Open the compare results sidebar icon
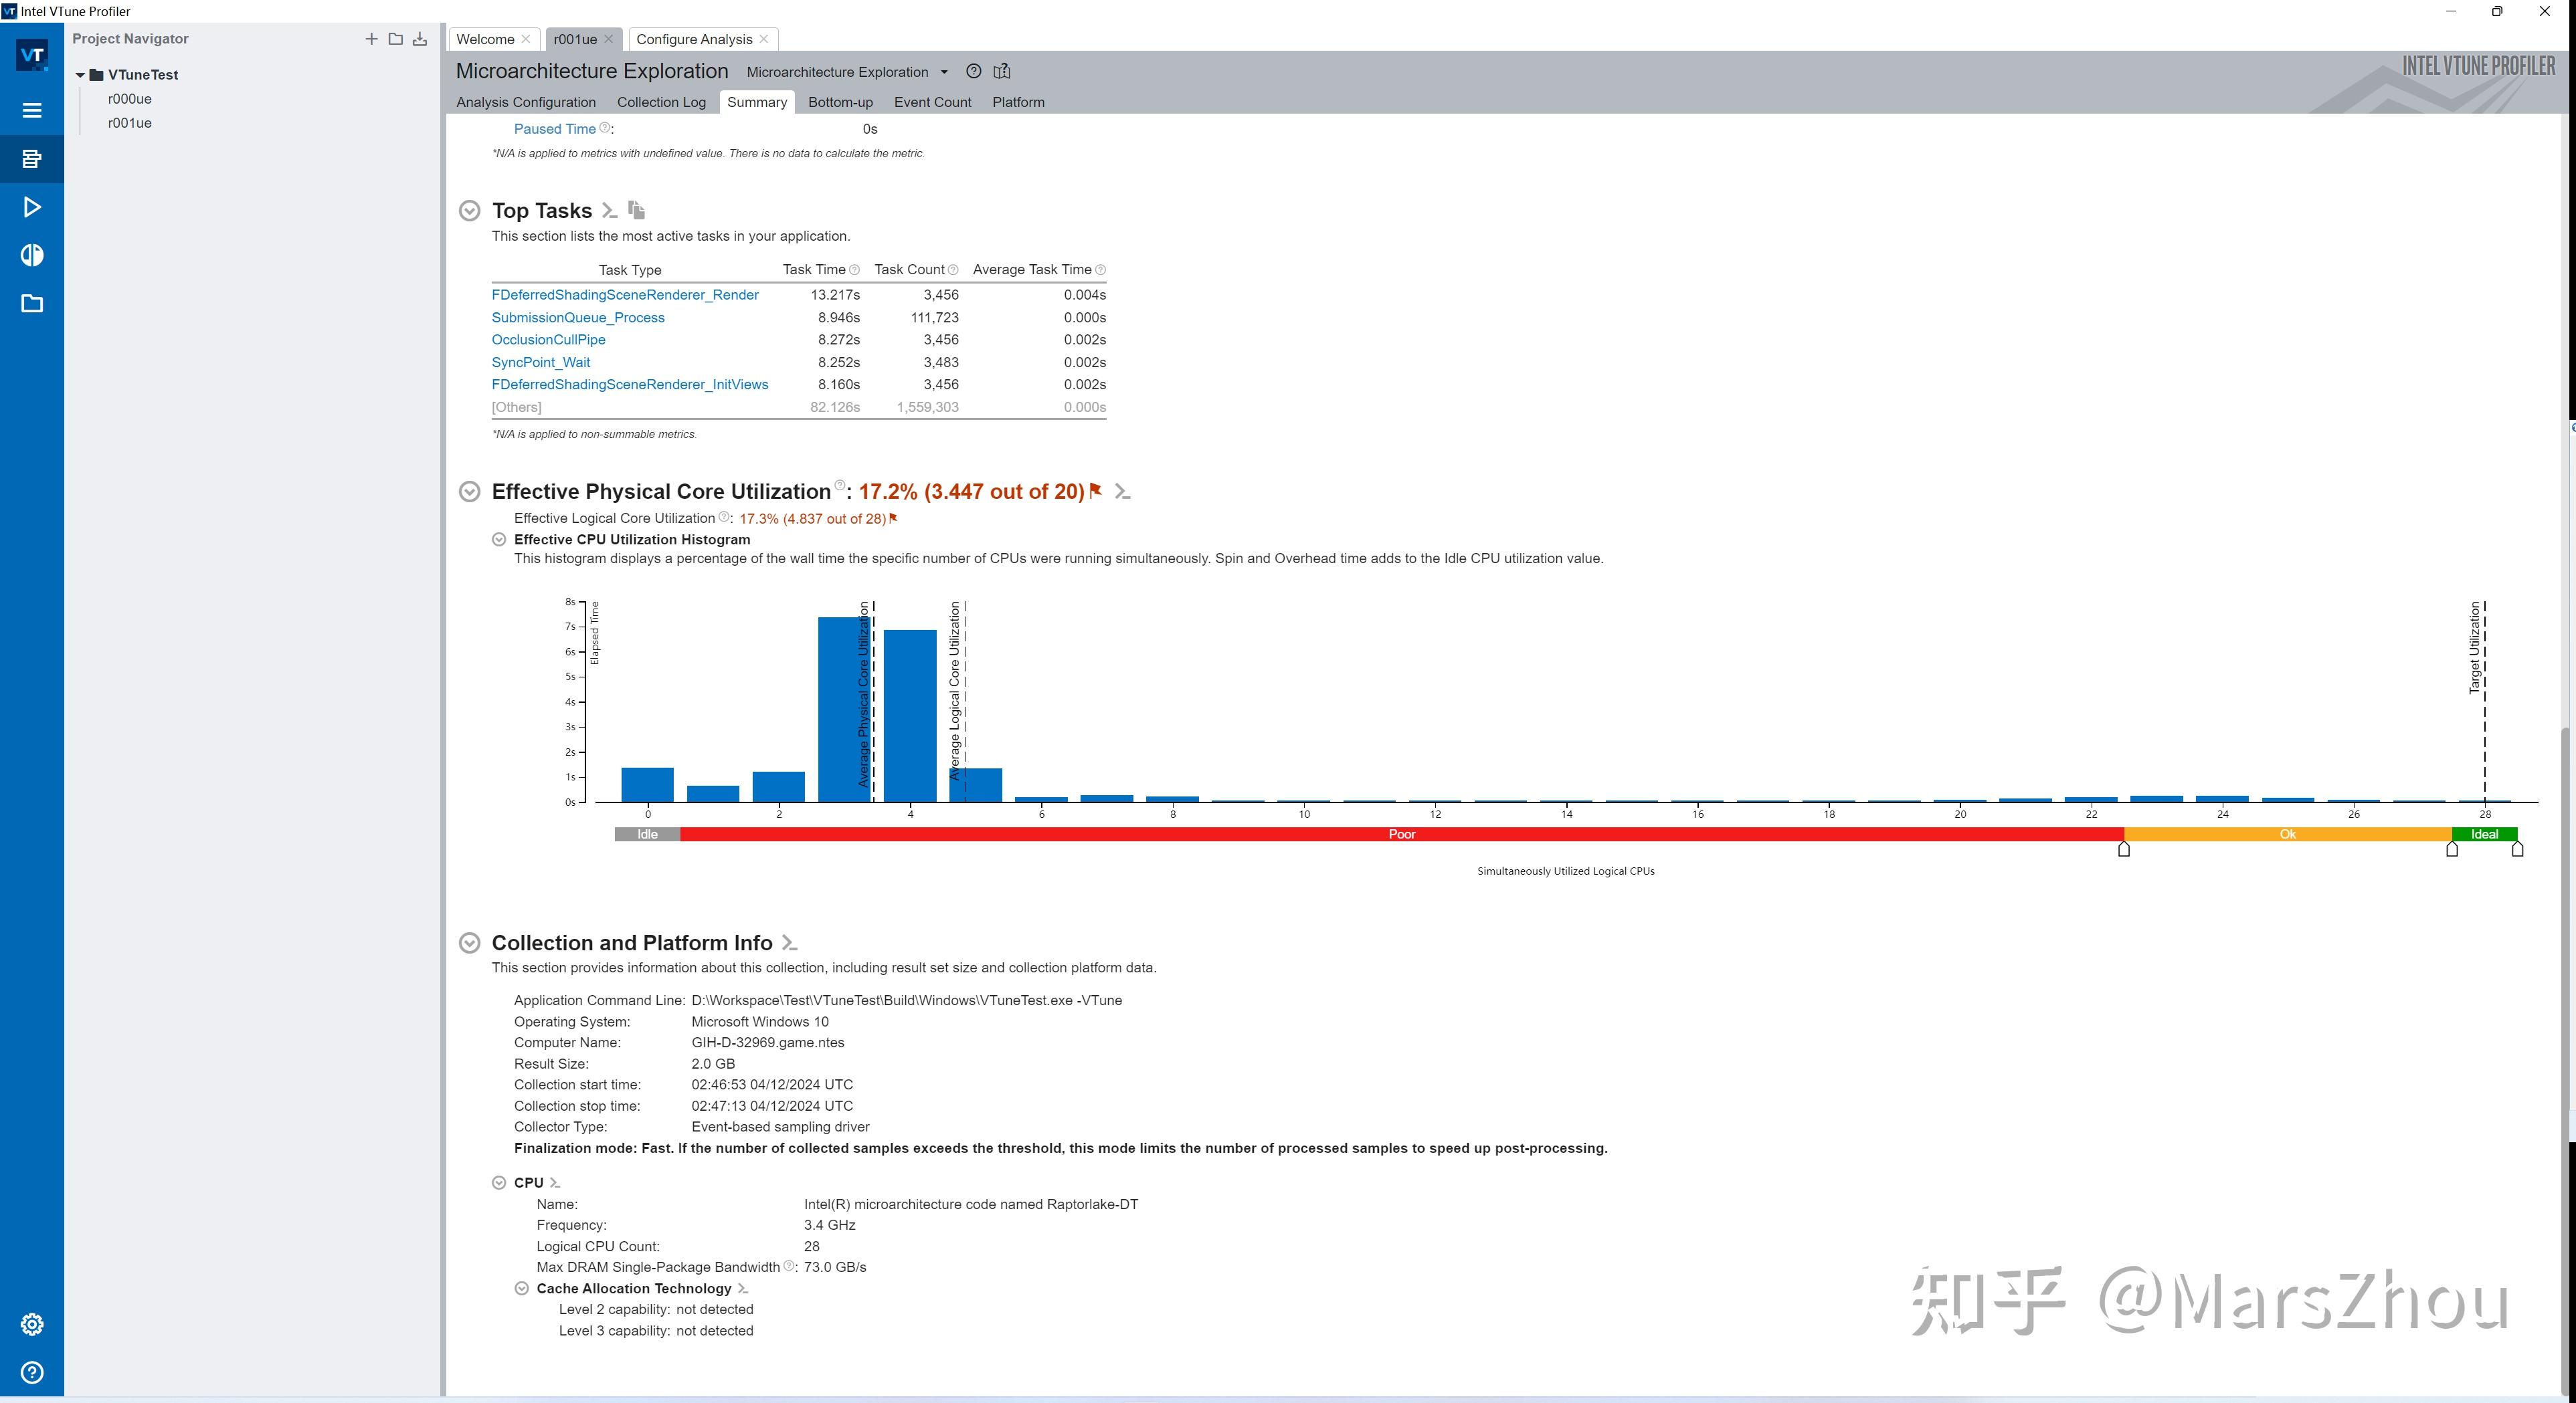The width and height of the screenshot is (2576, 1403). pos(32,255)
